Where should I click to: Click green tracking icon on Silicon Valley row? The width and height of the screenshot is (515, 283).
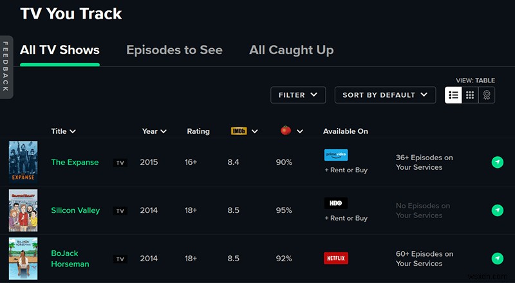click(x=497, y=210)
